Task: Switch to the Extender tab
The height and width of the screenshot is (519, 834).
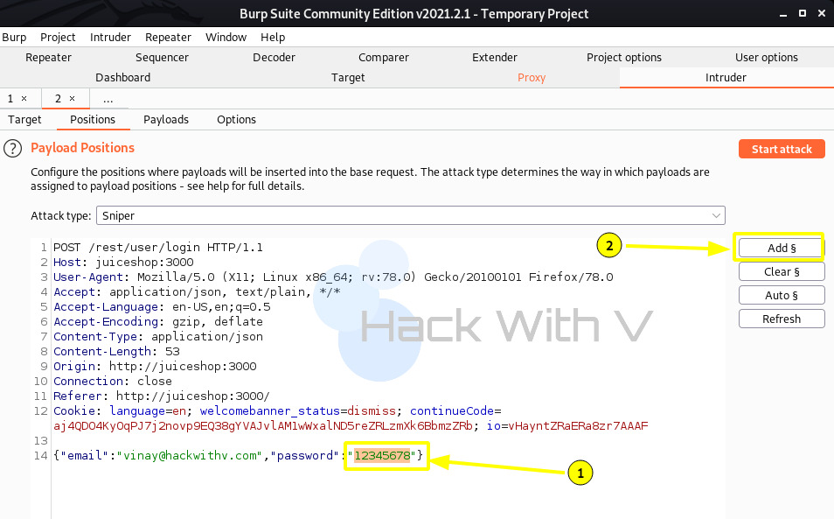Action: click(495, 58)
